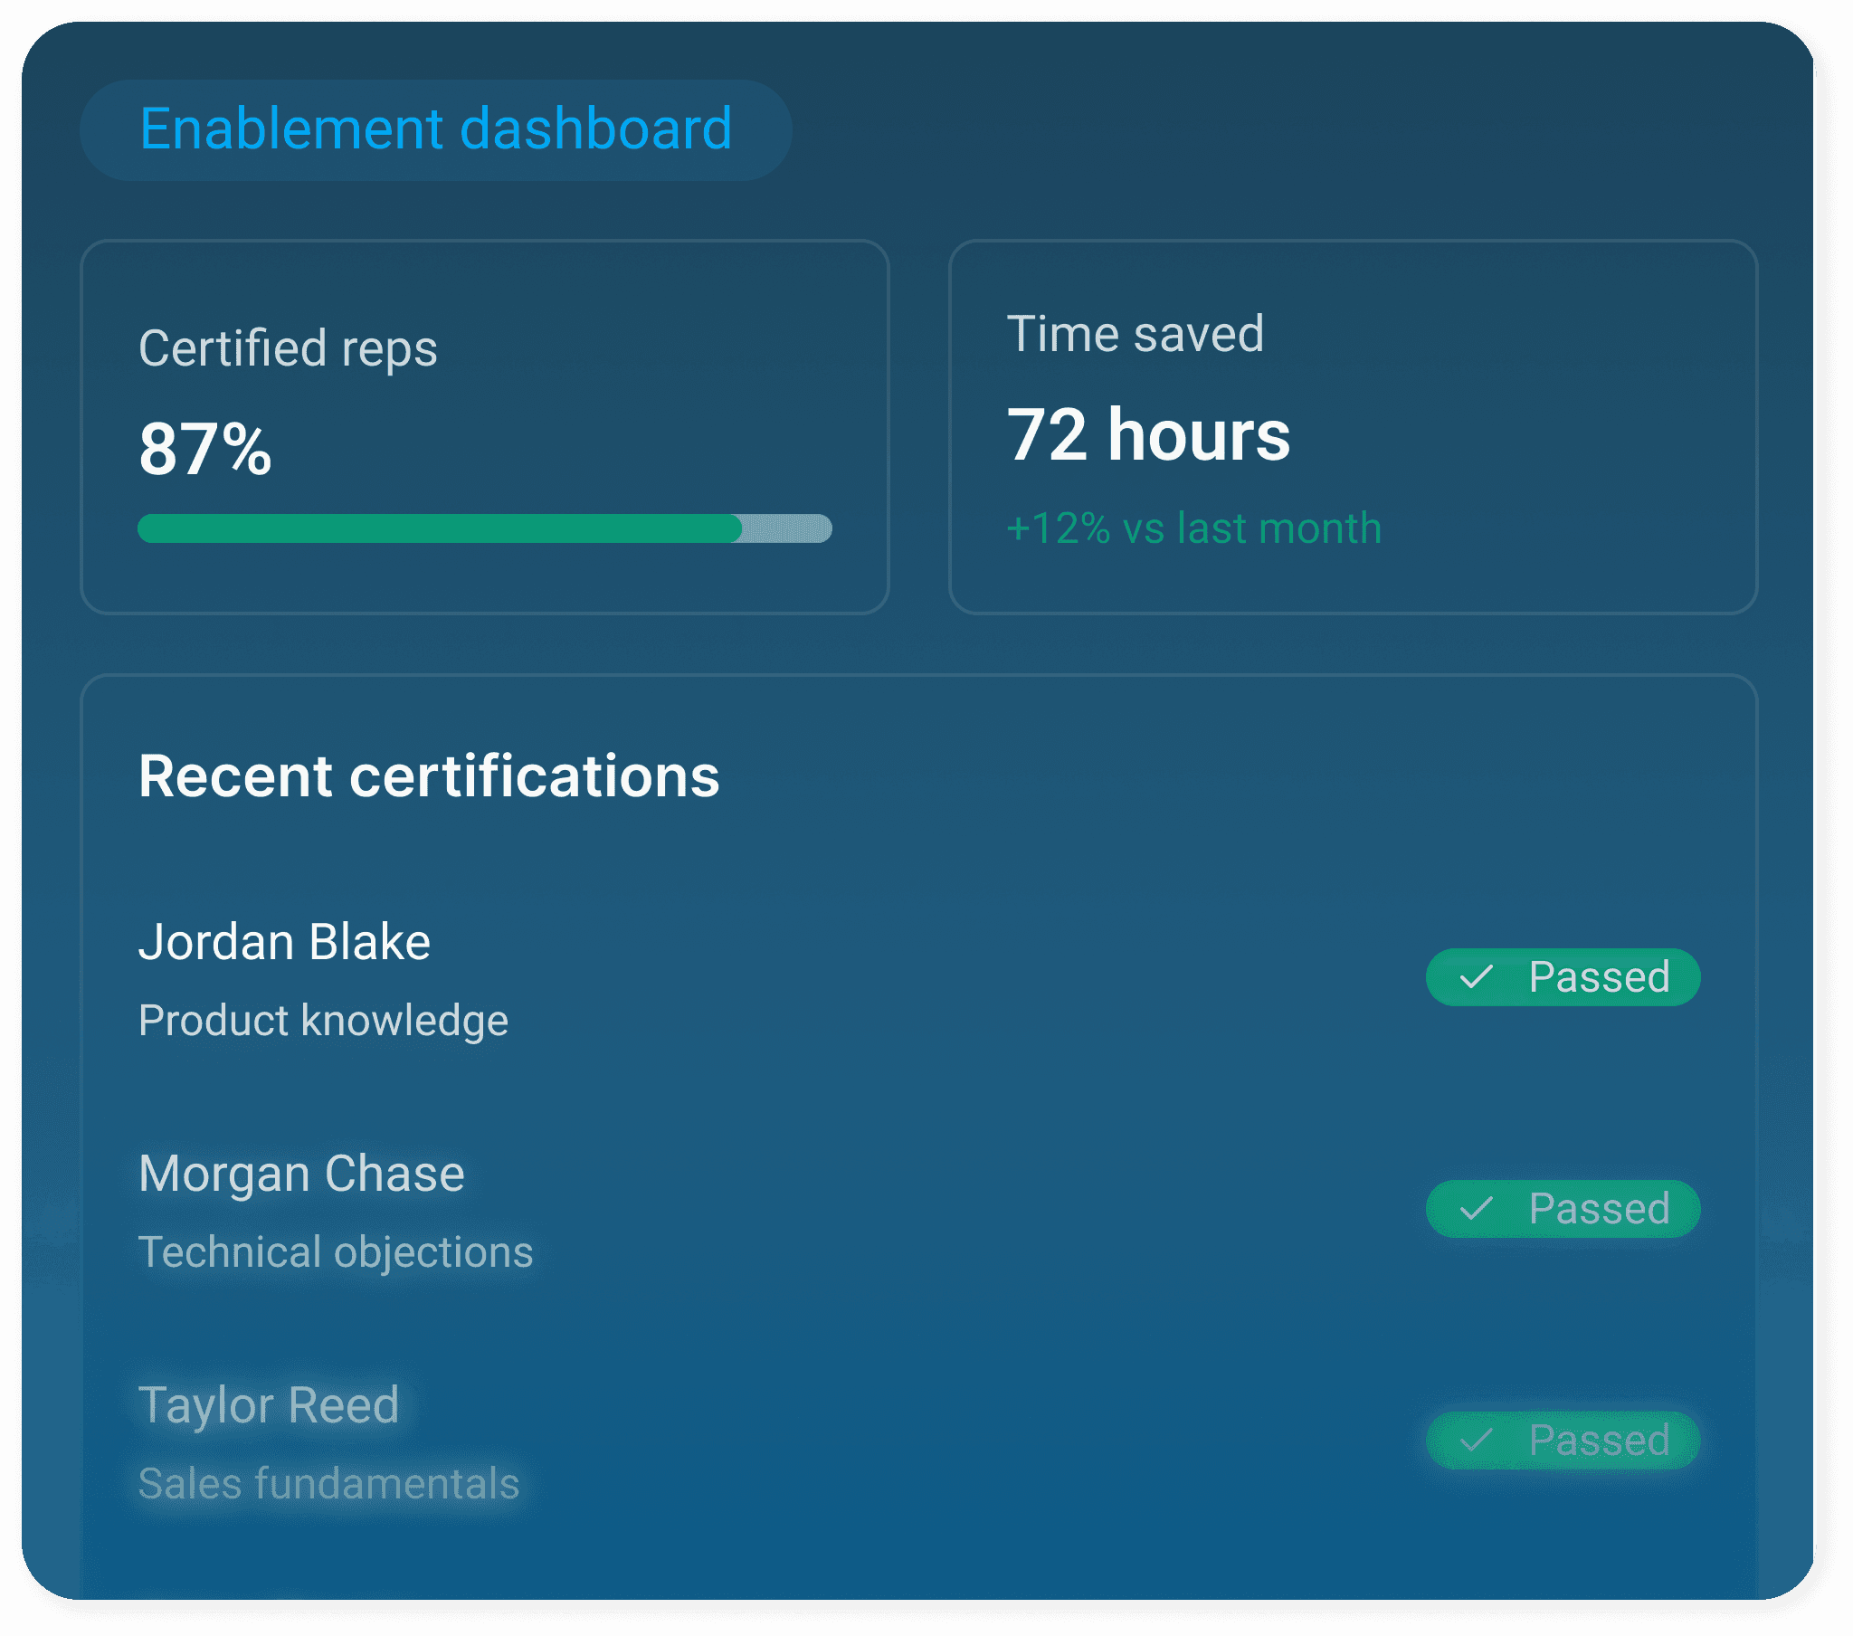Click the Recent certifications heading
The image size is (1853, 1636).
tap(429, 776)
